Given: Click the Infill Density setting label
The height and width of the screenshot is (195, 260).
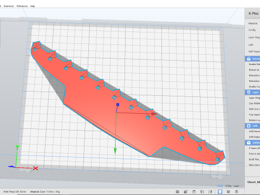Looking at the screenshot, I should [x=255, y=132].
